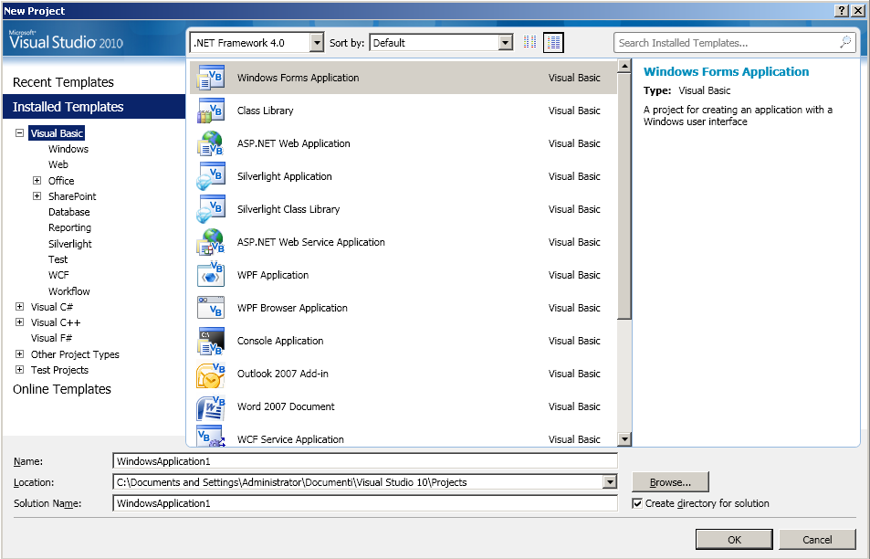Select the Web category in tree
The width and height of the screenshot is (870, 559).
pos(58,164)
